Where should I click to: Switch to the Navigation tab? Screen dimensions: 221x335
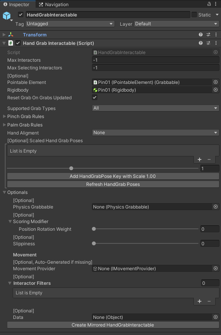pyautogui.click(x=54, y=4)
